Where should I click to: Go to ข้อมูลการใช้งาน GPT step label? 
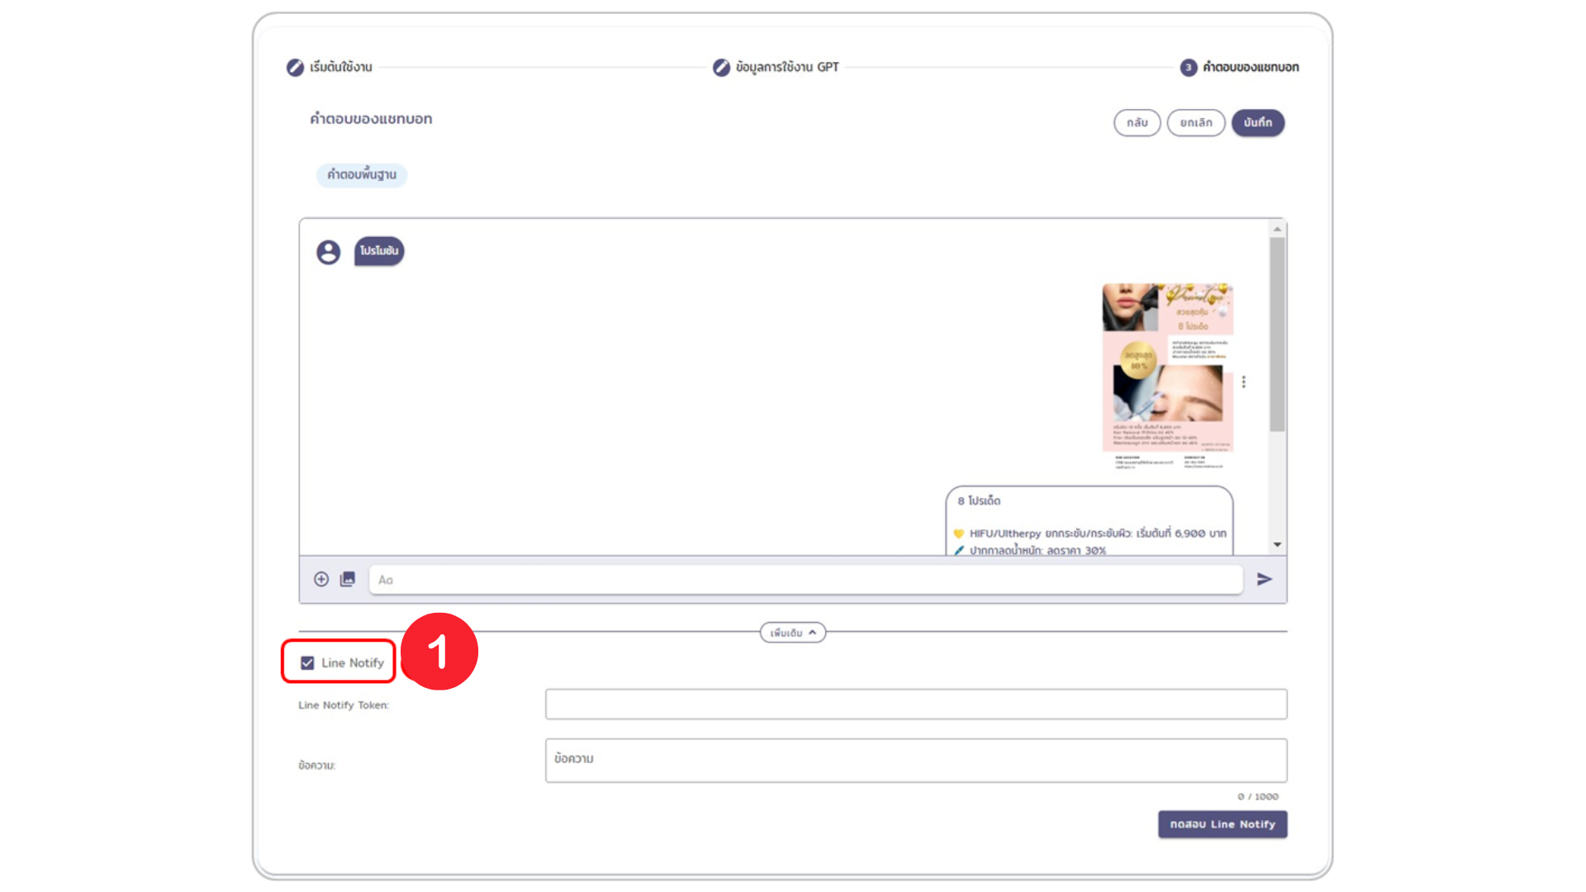pos(786,67)
